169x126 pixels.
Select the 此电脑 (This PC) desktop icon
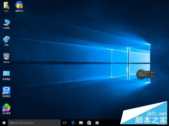(x=6, y=24)
